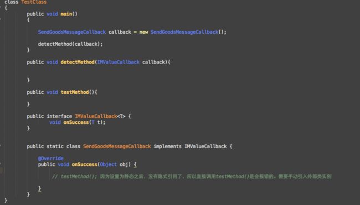Click the Object parameter type
The width and height of the screenshot is (360, 205).
pos(109,165)
